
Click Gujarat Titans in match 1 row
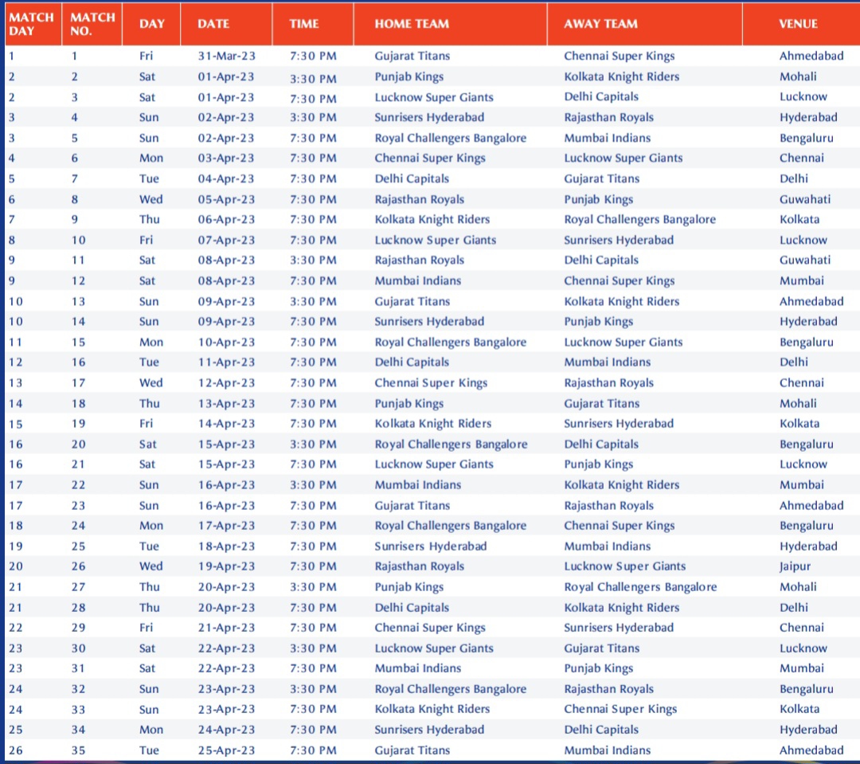pyautogui.click(x=412, y=56)
